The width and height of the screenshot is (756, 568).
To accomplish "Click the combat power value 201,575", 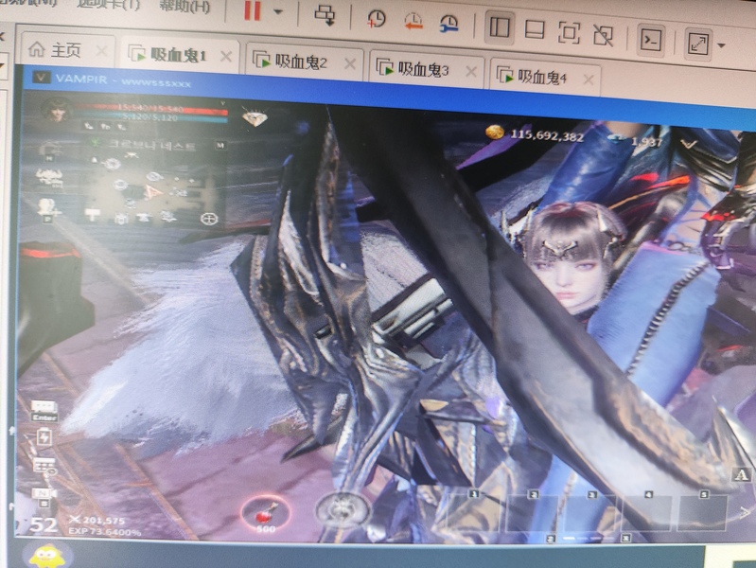I will pyautogui.click(x=104, y=520).
